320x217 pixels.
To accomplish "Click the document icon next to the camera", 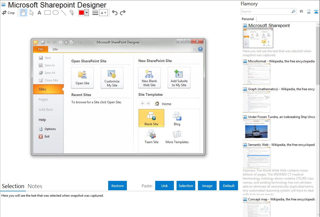I will [x=309, y=12].
